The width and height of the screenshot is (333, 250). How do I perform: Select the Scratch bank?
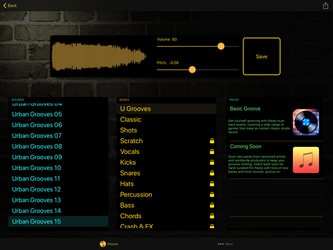[166, 141]
